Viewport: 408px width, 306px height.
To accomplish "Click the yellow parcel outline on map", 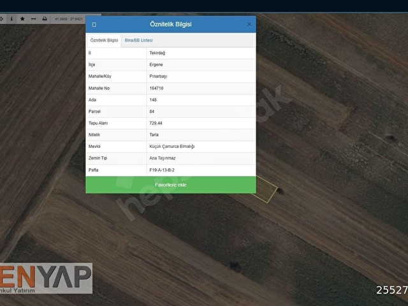I will 267,189.
